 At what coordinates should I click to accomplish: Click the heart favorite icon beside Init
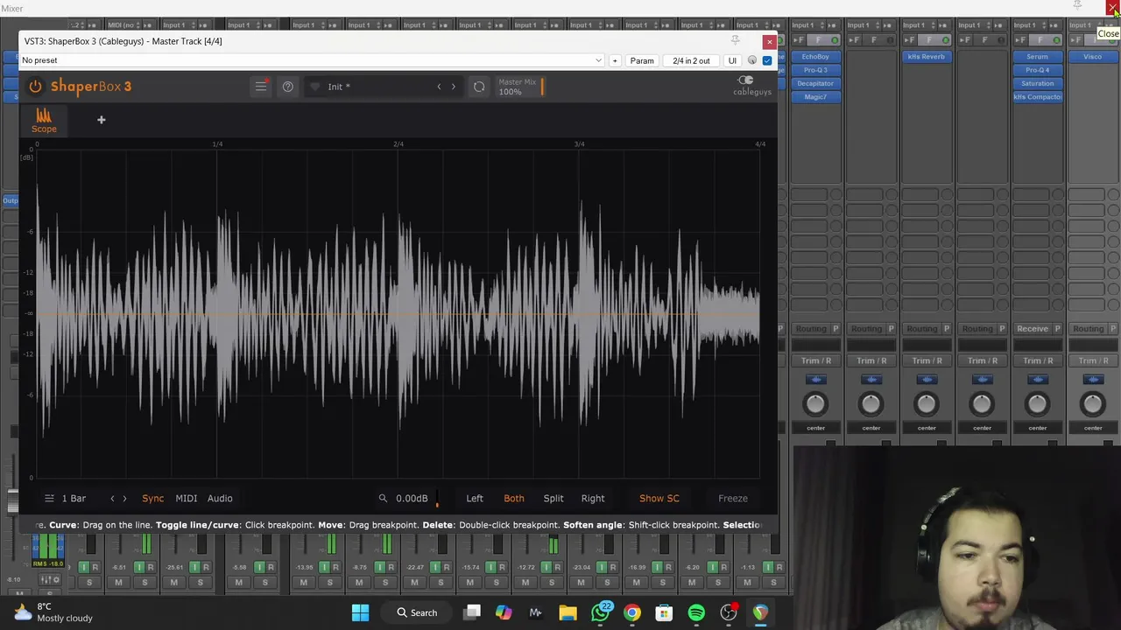point(315,87)
